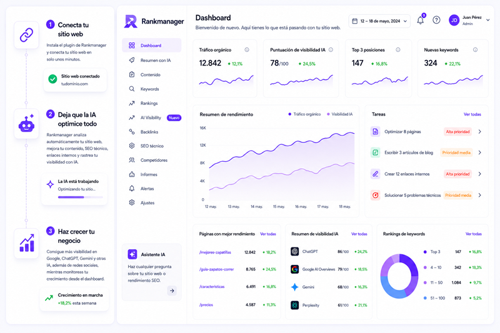500x333 pixels.
Task: Click the Puntuación de visibilidad IA info icon
Action: tap(331, 50)
